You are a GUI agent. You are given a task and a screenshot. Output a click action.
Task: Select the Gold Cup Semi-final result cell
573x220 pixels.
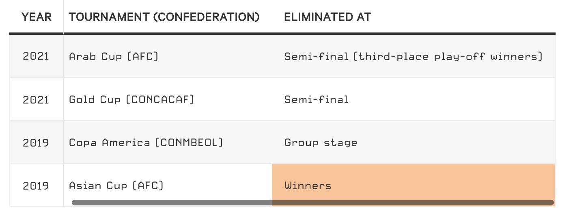[x=317, y=99]
